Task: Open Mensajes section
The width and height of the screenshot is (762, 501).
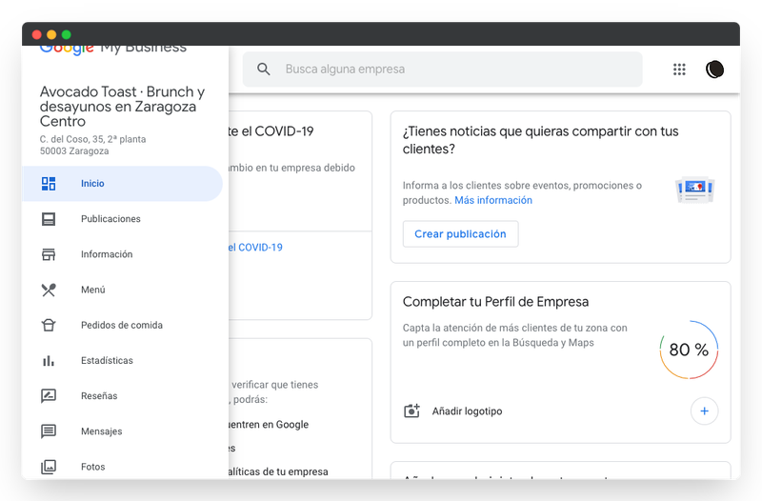Action: pos(123,431)
